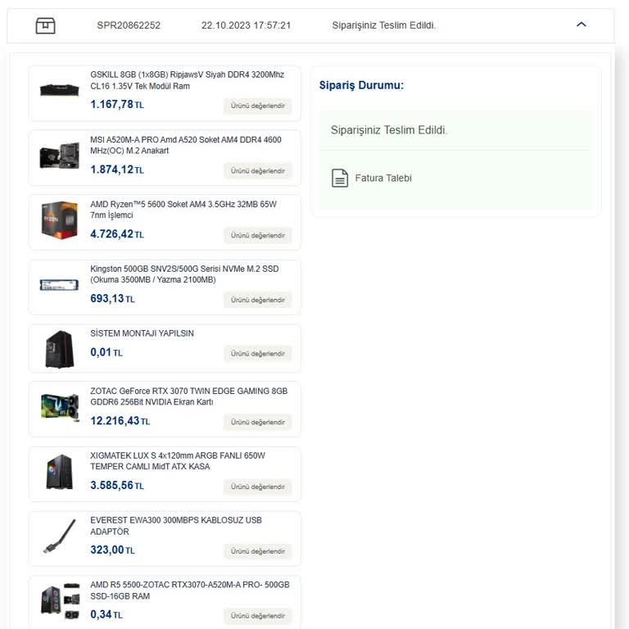
Task: Open the Kingston SSD thumbnail
Action: pos(59,285)
